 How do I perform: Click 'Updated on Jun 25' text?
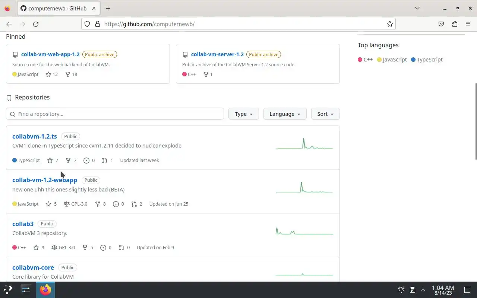click(x=169, y=204)
